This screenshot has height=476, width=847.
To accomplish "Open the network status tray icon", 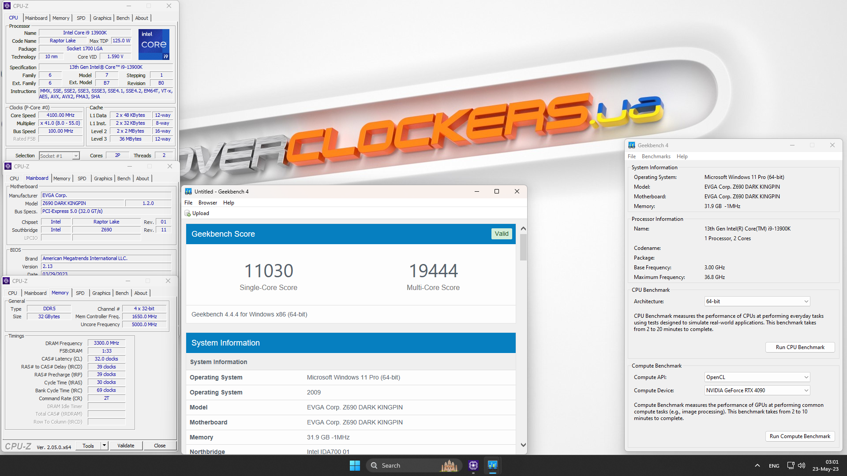I will 791,465.
